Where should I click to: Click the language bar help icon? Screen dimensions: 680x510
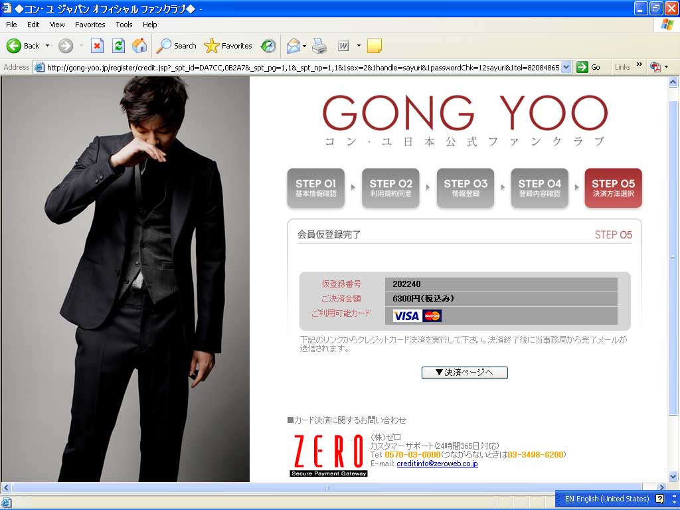tap(660, 499)
